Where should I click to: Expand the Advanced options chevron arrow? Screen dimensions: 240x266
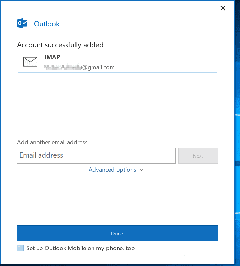142,170
